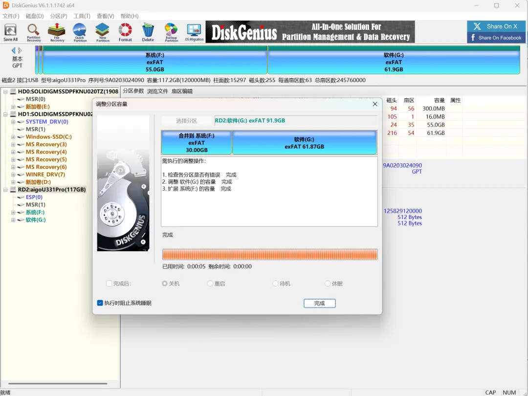Select the 待机 radio option
Image resolution: width=528 pixels, height=396 pixels.
click(275, 284)
